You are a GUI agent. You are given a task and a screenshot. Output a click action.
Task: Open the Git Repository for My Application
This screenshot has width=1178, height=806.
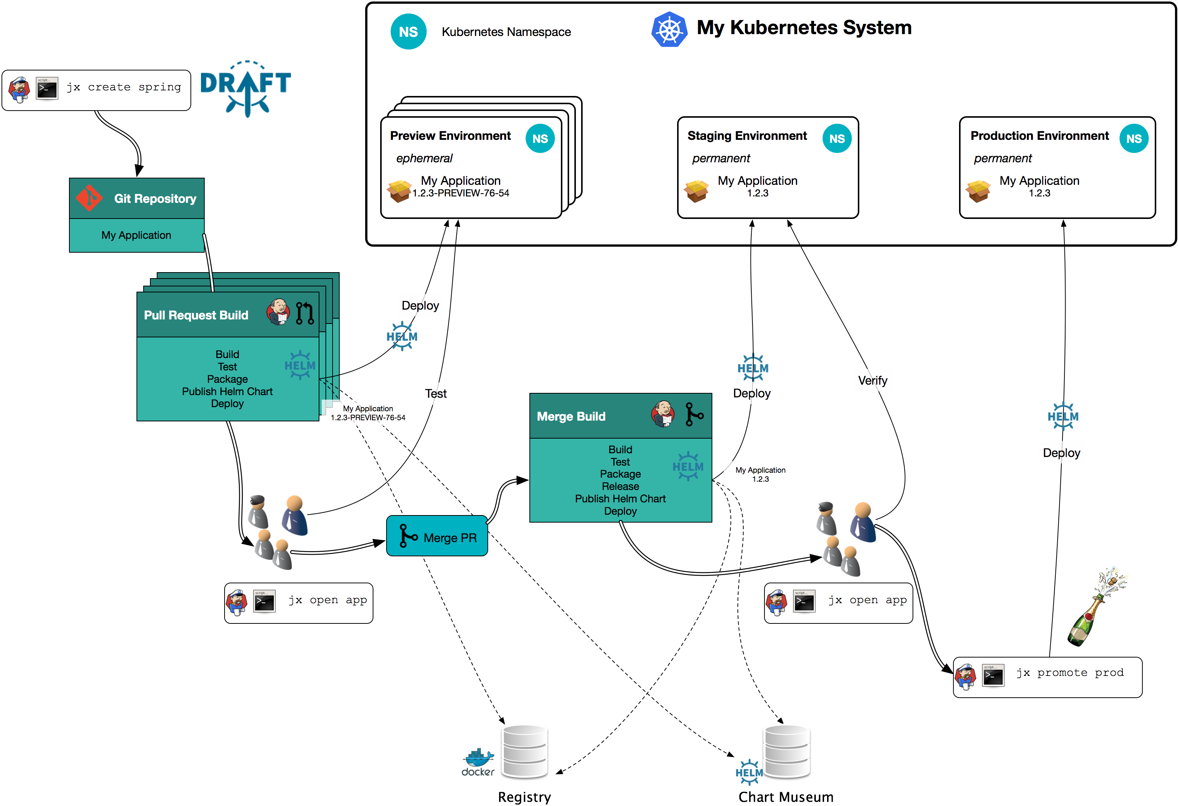[x=139, y=228]
